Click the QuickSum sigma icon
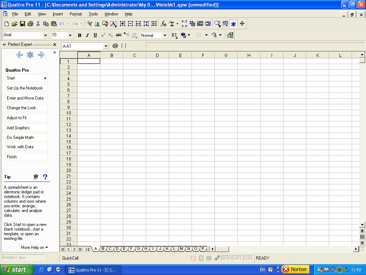Image resolution: width=366 pixels, height=275 pixels. 172,24
